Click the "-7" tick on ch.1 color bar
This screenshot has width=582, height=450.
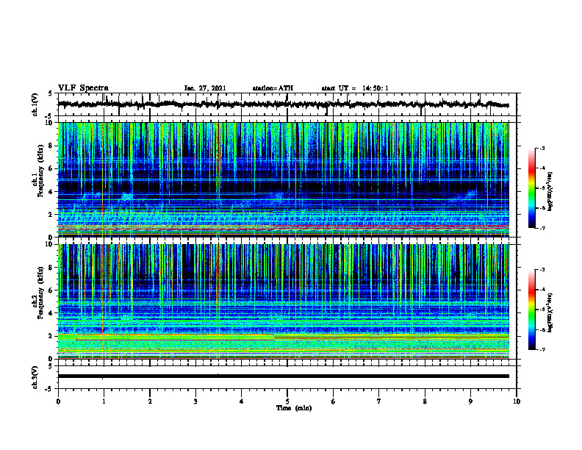click(542, 228)
